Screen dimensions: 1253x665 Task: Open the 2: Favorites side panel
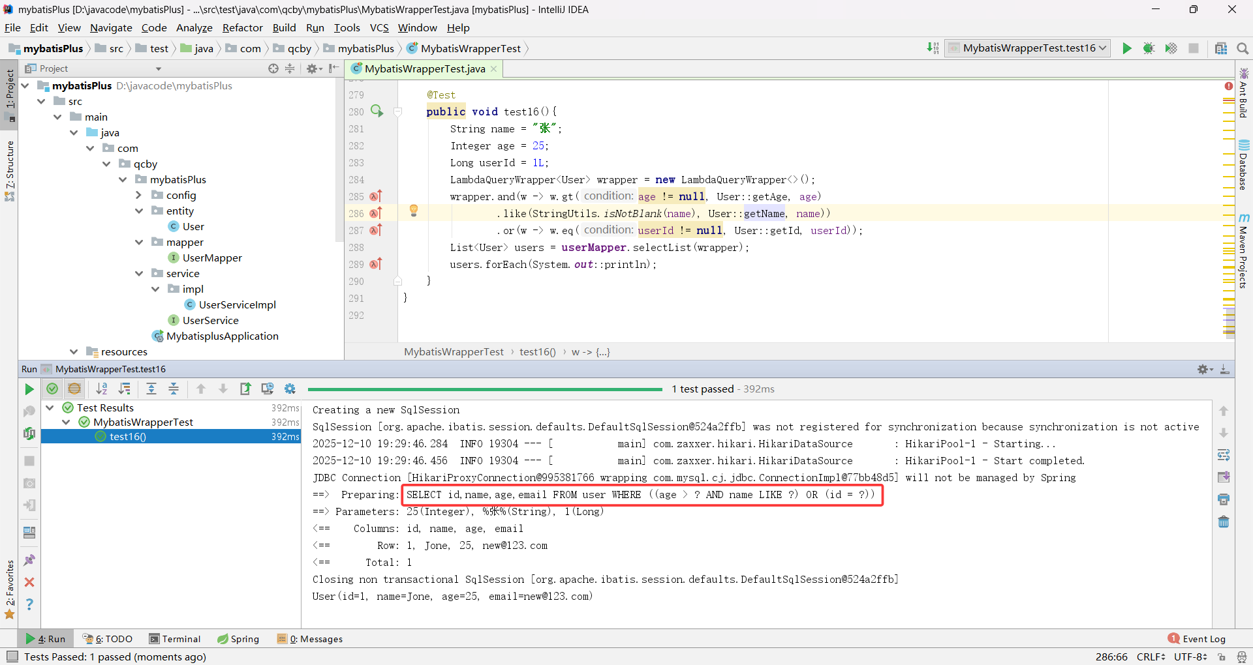click(x=9, y=590)
